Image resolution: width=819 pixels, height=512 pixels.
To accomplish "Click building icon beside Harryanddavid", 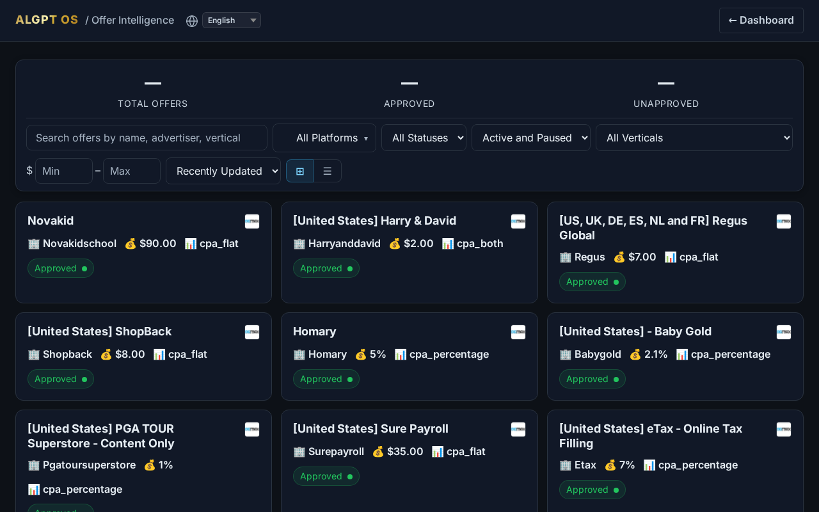I will (x=299, y=243).
